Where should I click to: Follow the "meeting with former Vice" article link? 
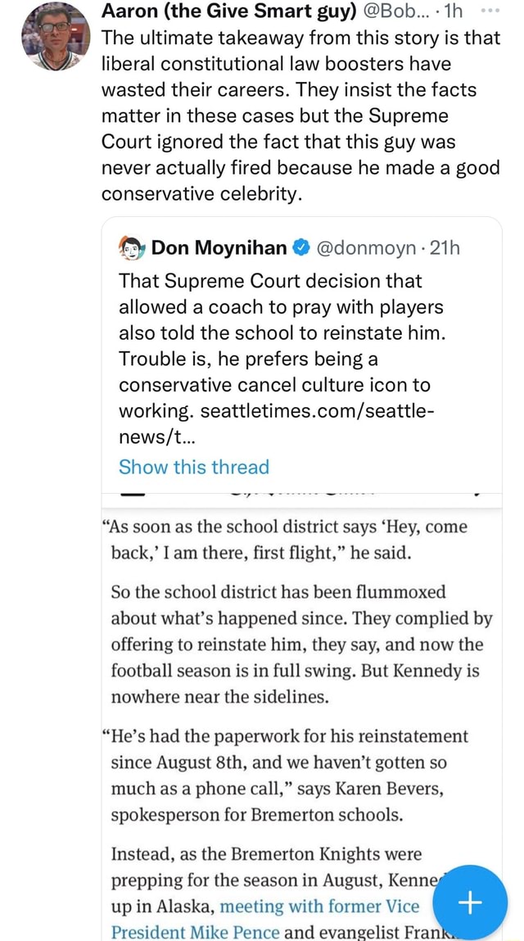[320, 906]
